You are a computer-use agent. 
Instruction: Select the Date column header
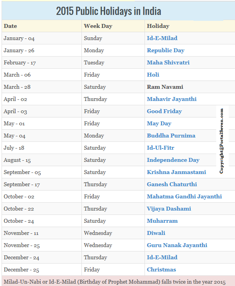point(10,26)
